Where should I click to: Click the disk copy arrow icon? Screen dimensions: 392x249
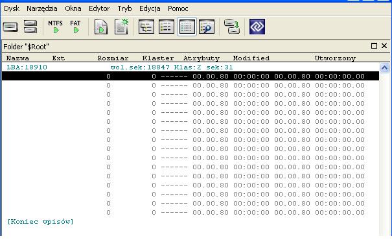click(x=232, y=27)
